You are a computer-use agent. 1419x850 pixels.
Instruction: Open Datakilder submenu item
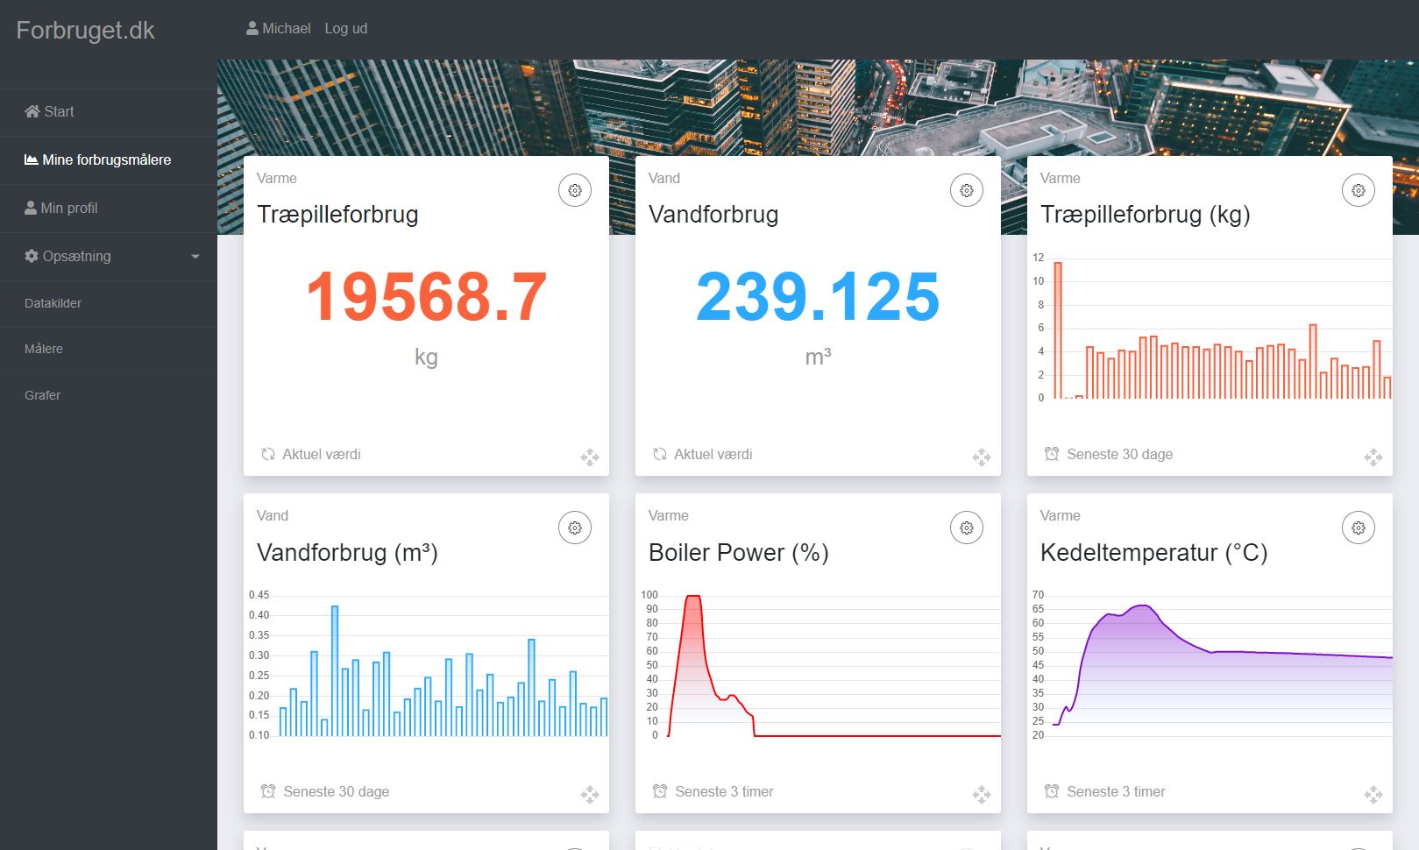(53, 303)
